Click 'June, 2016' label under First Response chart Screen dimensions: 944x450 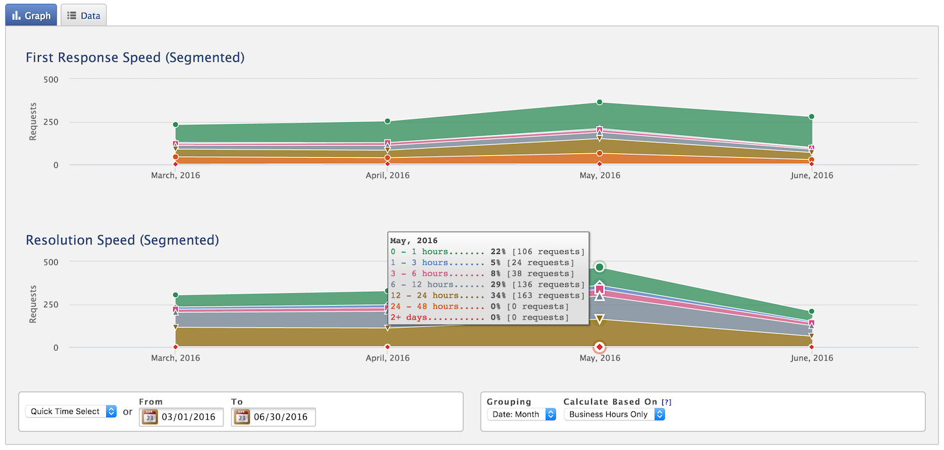click(811, 175)
